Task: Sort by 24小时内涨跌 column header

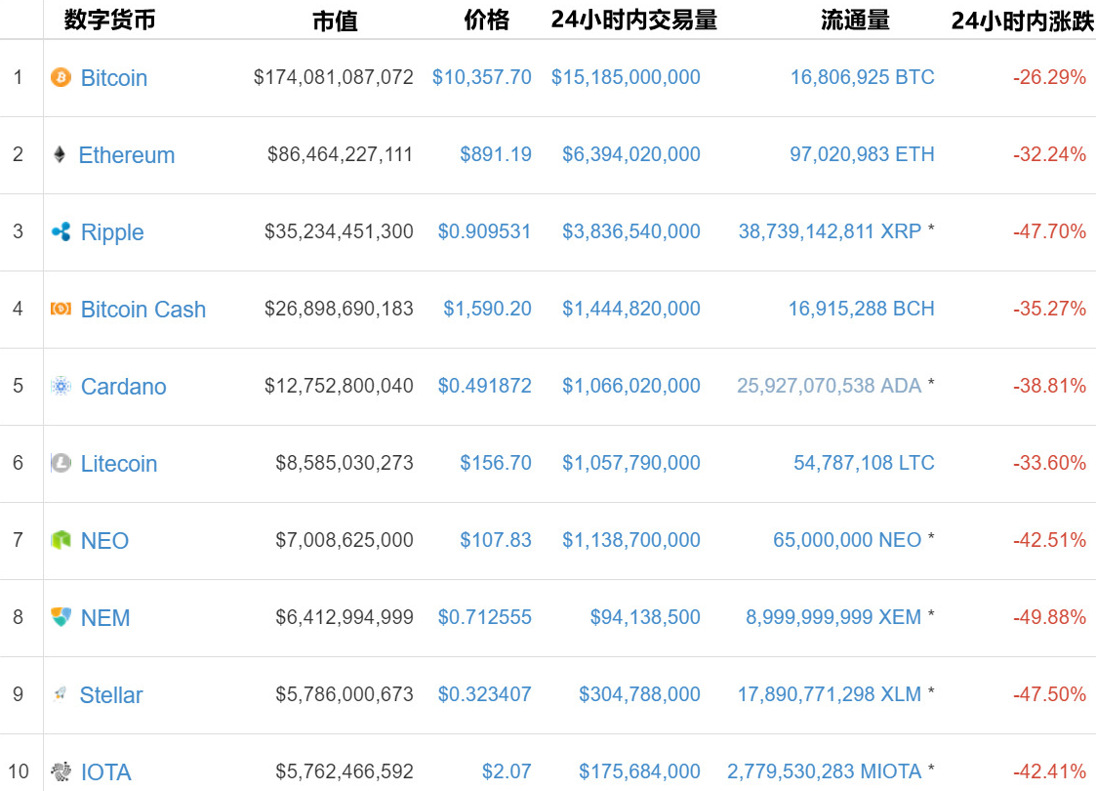Action: pyautogui.click(x=1022, y=21)
